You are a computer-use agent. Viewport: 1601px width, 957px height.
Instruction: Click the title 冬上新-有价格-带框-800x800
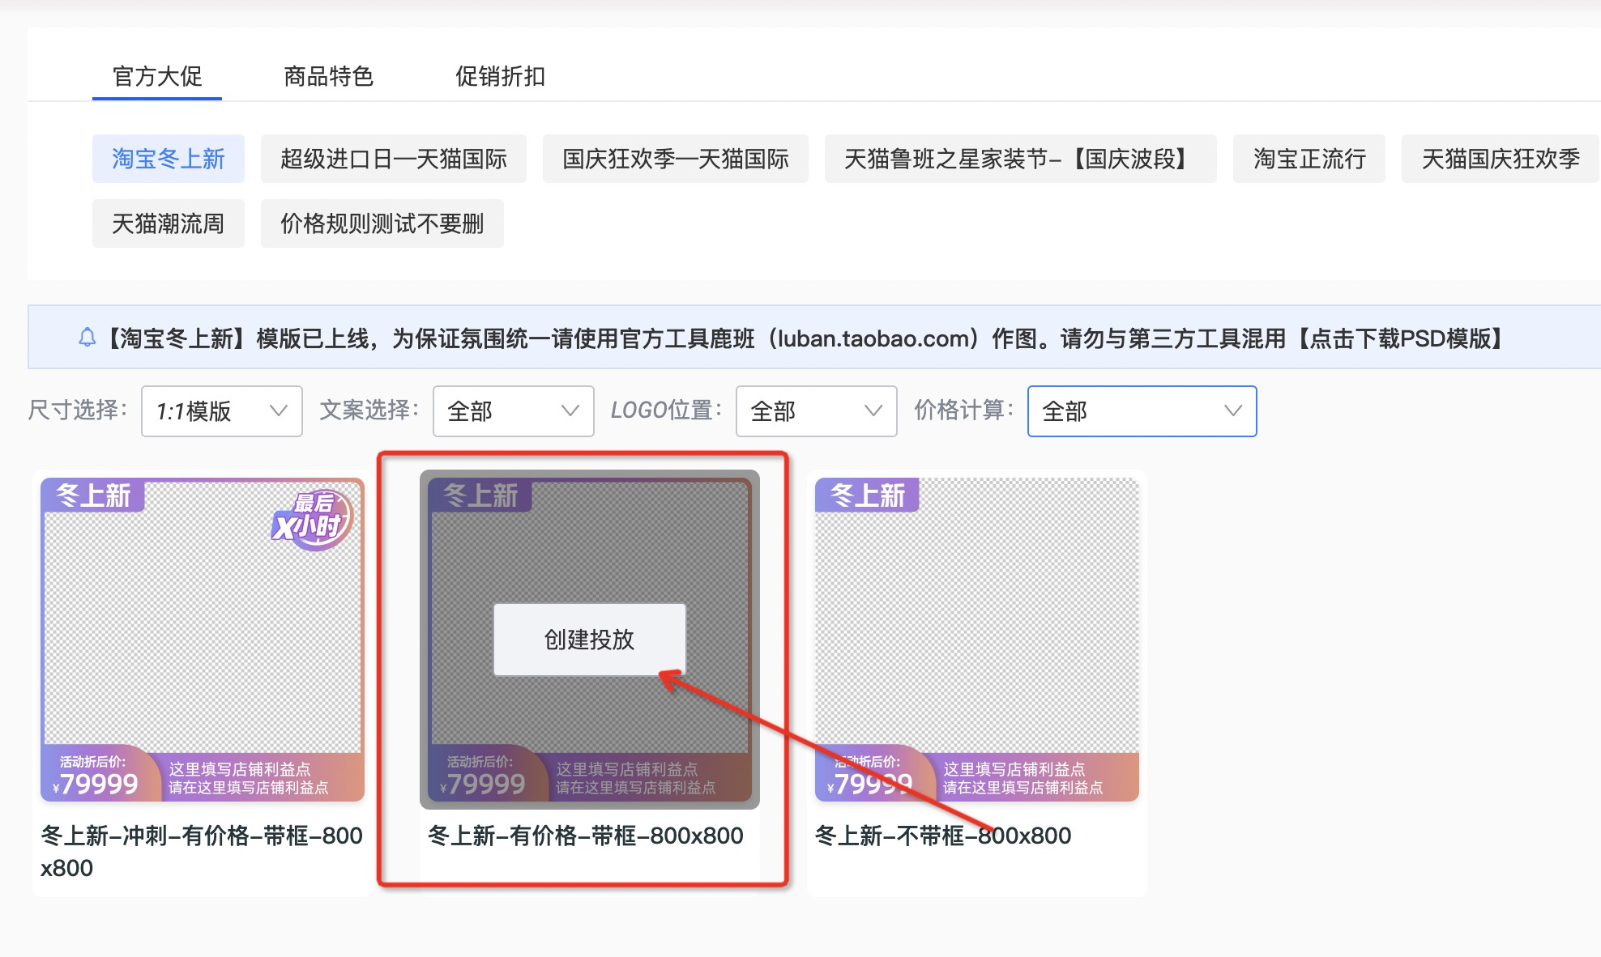[585, 836]
